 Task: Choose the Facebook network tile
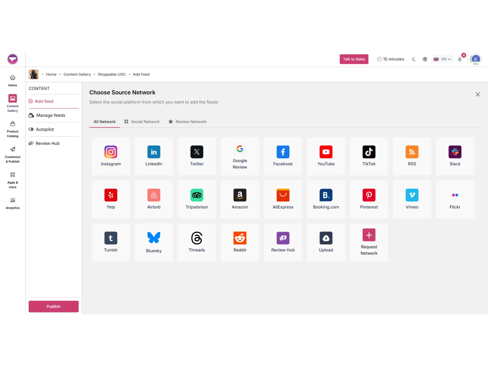[x=283, y=156]
